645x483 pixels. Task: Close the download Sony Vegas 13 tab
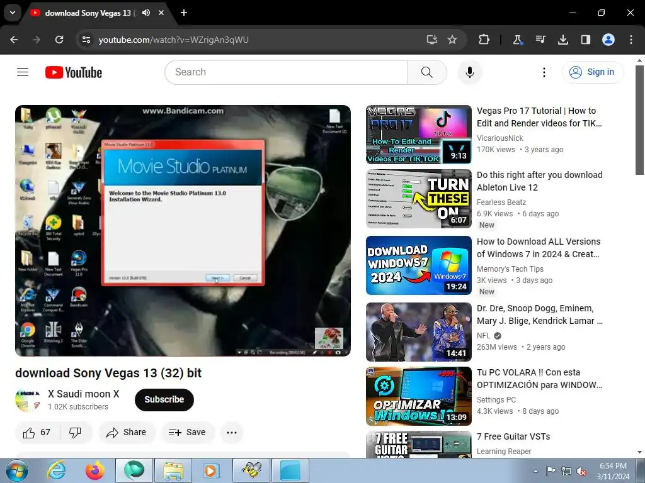[161, 13]
